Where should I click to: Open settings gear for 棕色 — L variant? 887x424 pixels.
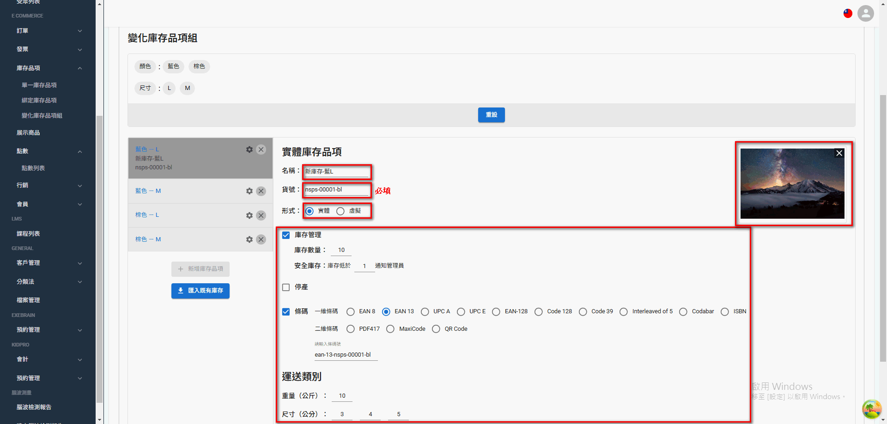pos(249,215)
